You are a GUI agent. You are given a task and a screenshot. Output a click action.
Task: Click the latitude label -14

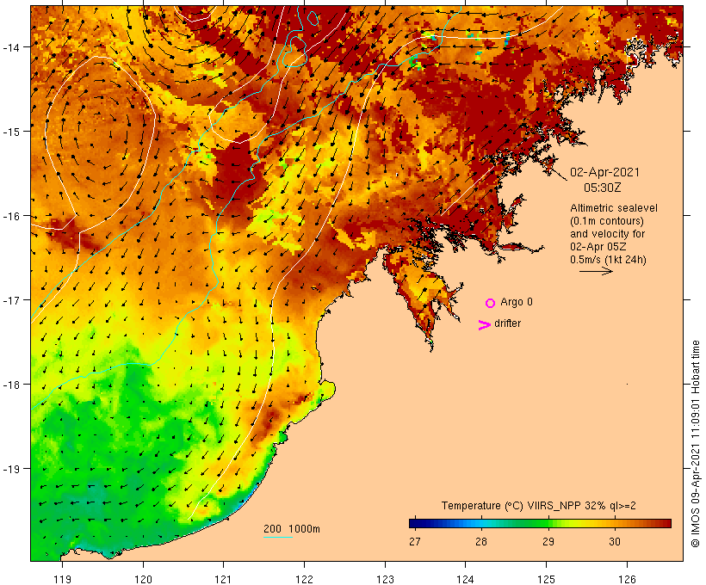(x=11, y=47)
